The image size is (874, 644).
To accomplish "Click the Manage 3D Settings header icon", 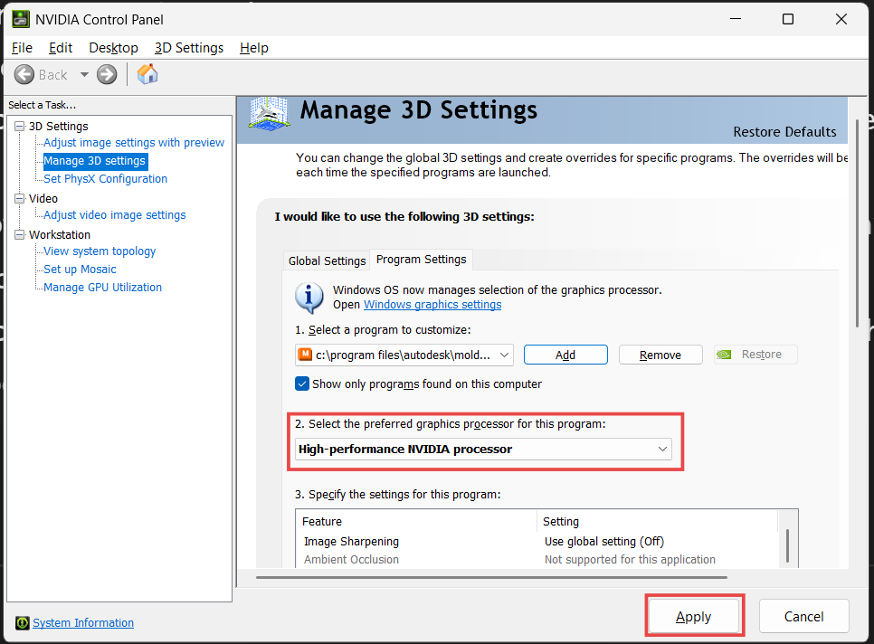I will 270,114.
